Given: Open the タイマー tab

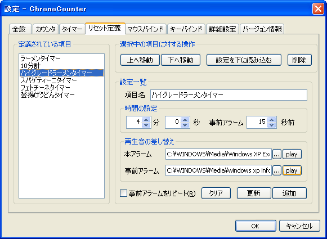Looking at the screenshot, I should click(x=72, y=29).
